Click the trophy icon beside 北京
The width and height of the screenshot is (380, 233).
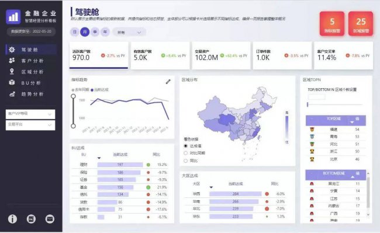[312, 159]
